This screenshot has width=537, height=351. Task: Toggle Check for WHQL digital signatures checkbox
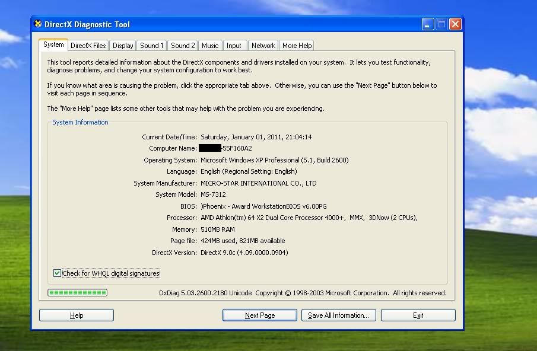click(x=57, y=273)
